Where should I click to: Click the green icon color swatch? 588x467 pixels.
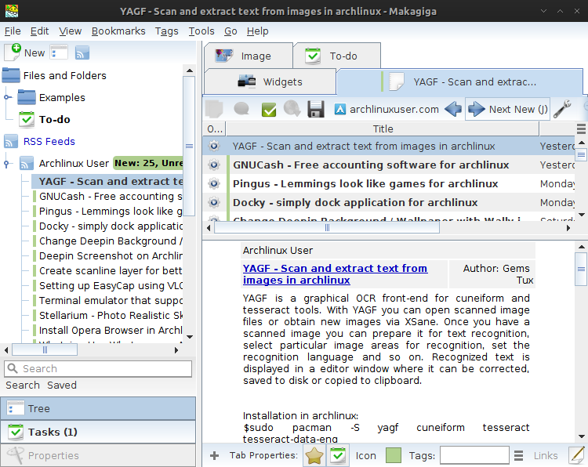(394, 455)
